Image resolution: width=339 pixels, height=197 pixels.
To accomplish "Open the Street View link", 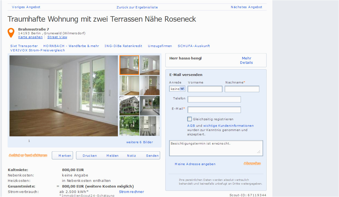I will pos(57,37).
